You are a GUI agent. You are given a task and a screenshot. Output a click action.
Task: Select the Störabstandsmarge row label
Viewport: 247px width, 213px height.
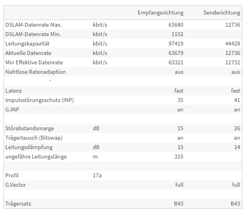[x=30, y=128]
